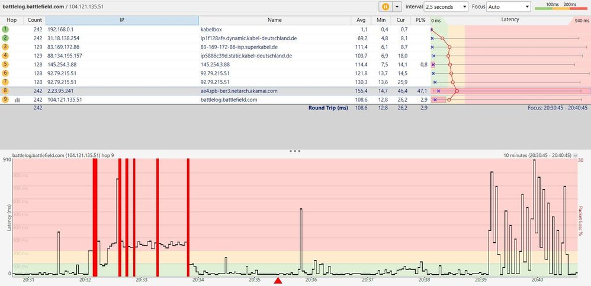Click hop 9 yellow number icon
The height and width of the screenshot is (286, 591).
[x=5, y=99]
